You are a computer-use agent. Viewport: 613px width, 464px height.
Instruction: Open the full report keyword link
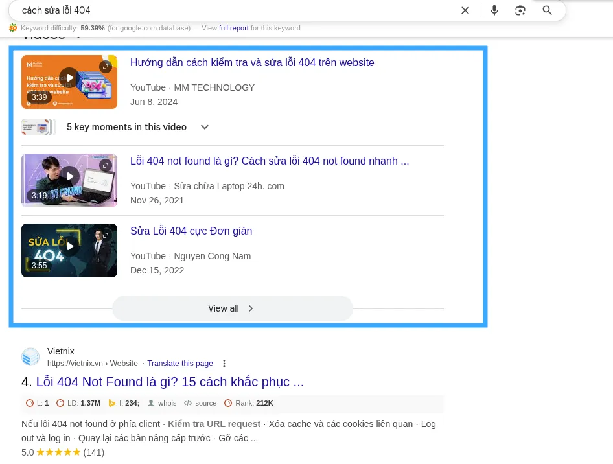(x=233, y=28)
